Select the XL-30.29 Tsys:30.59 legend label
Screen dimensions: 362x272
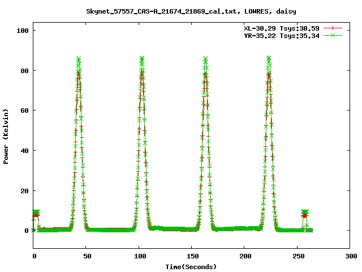click(x=281, y=28)
